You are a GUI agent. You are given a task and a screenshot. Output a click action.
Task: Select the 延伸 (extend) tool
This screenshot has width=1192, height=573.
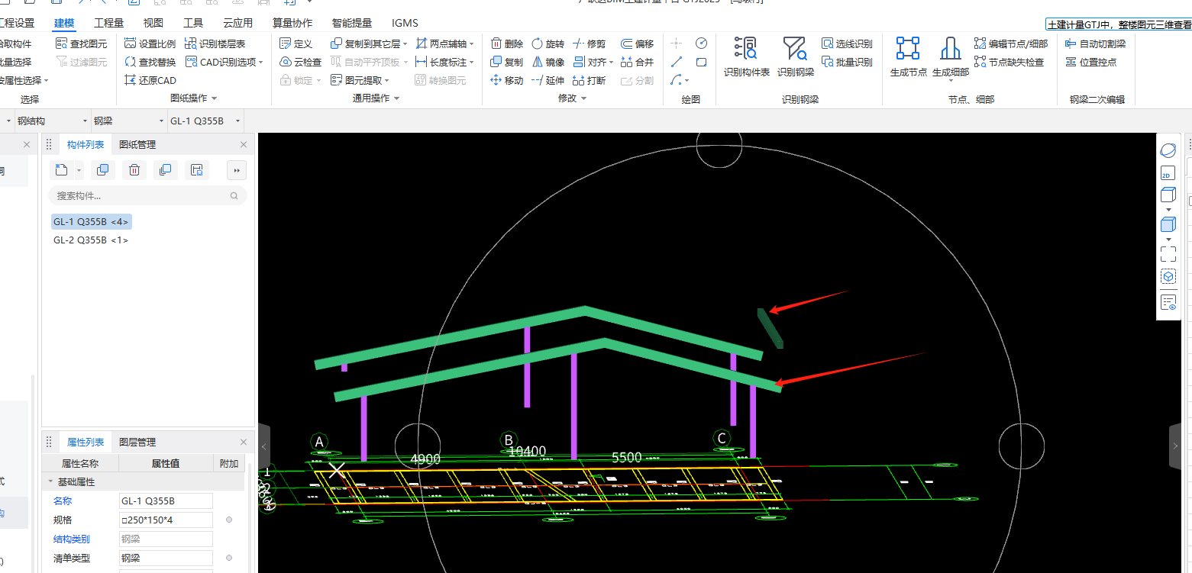tap(548, 80)
